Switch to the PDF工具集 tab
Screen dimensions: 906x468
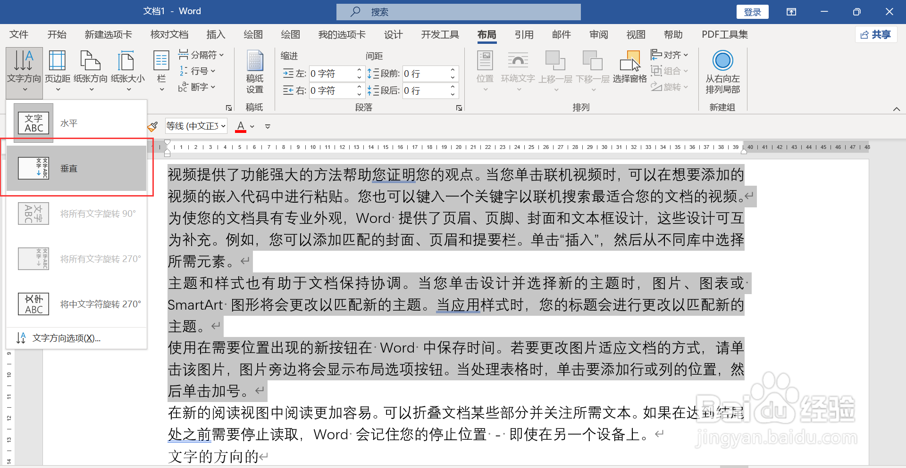pyautogui.click(x=724, y=34)
